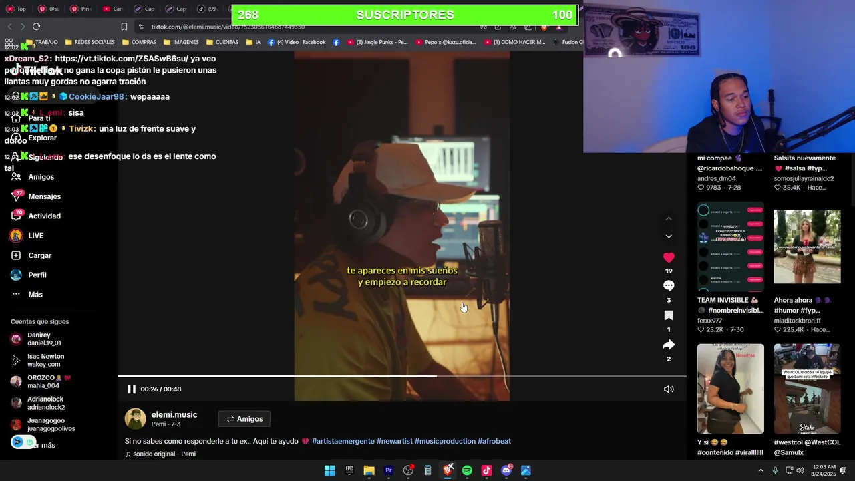Open the 'Y si' #contenido video thumbnail

click(x=731, y=389)
